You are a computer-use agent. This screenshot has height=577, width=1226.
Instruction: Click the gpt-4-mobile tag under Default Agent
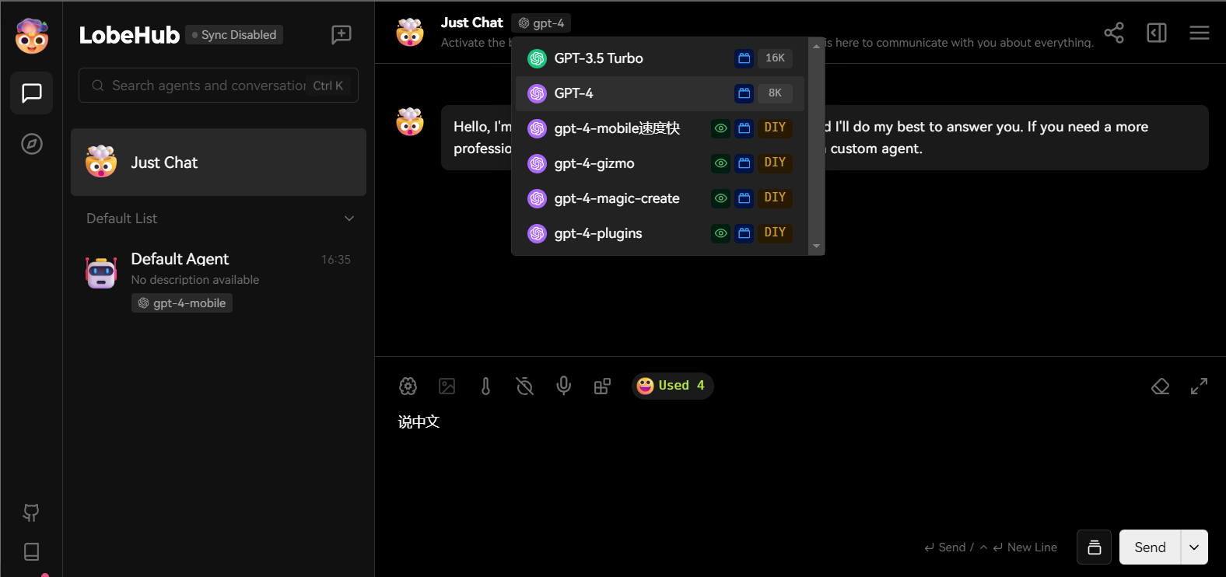pos(182,303)
